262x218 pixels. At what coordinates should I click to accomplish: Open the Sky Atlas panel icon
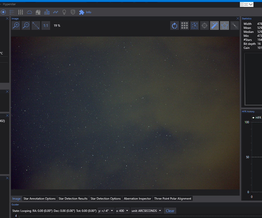12,12
